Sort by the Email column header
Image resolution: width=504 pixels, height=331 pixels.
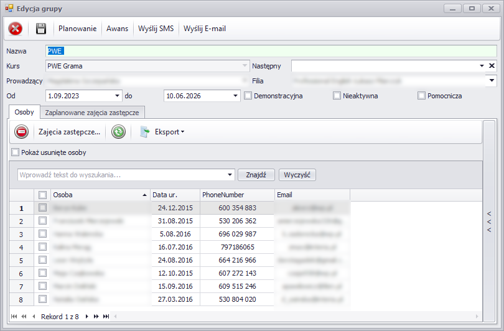312,195
